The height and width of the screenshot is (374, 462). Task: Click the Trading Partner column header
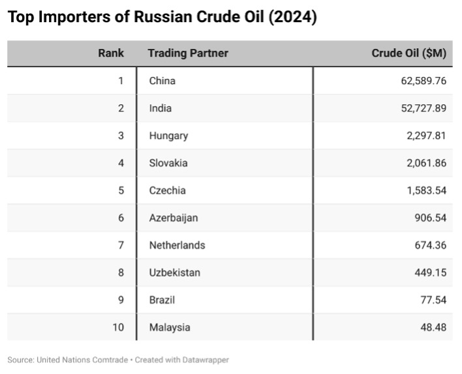tap(188, 53)
